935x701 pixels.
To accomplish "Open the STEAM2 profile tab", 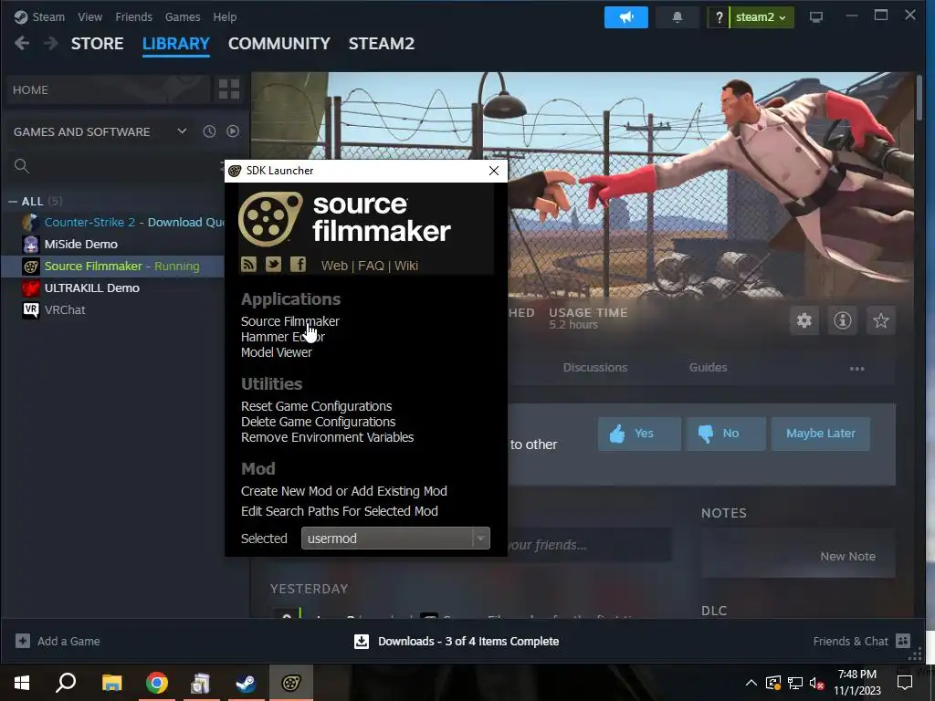I will [x=382, y=44].
